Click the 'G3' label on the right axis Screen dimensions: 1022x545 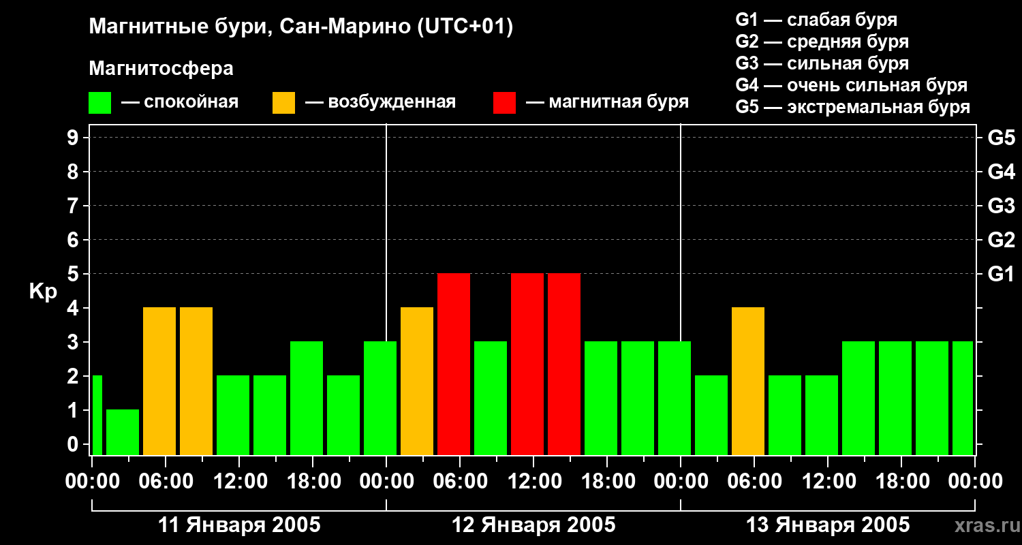1001,206
